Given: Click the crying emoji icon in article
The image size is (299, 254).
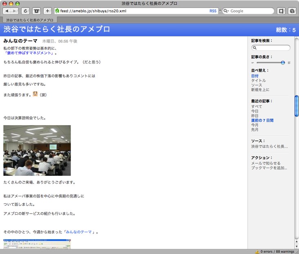Looking at the screenshot, I should 35,94.
